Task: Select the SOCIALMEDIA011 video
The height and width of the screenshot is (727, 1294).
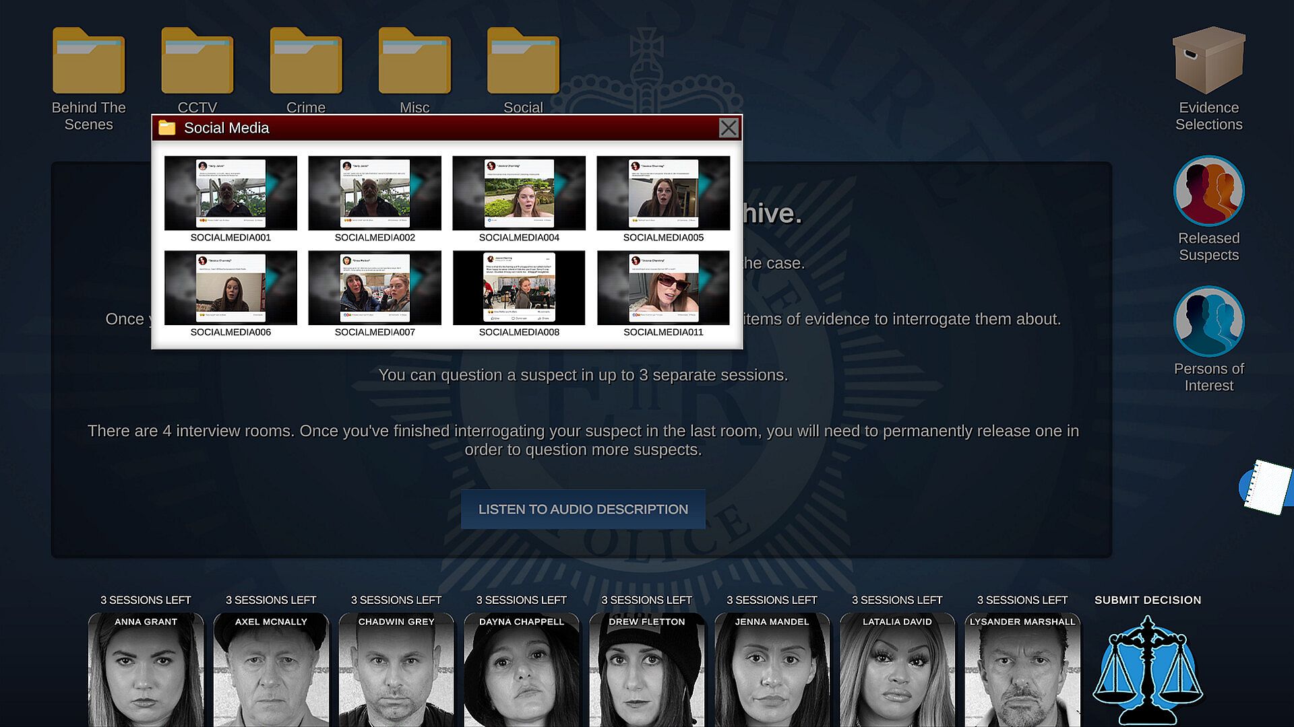Action: pyautogui.click(x=663, y=288)
